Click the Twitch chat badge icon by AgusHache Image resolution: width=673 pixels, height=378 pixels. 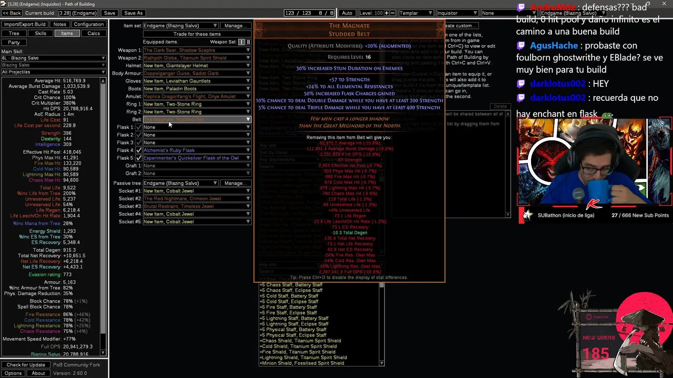521,46
